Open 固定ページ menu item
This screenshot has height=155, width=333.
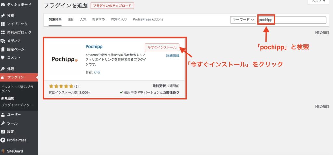pos(16,49)
